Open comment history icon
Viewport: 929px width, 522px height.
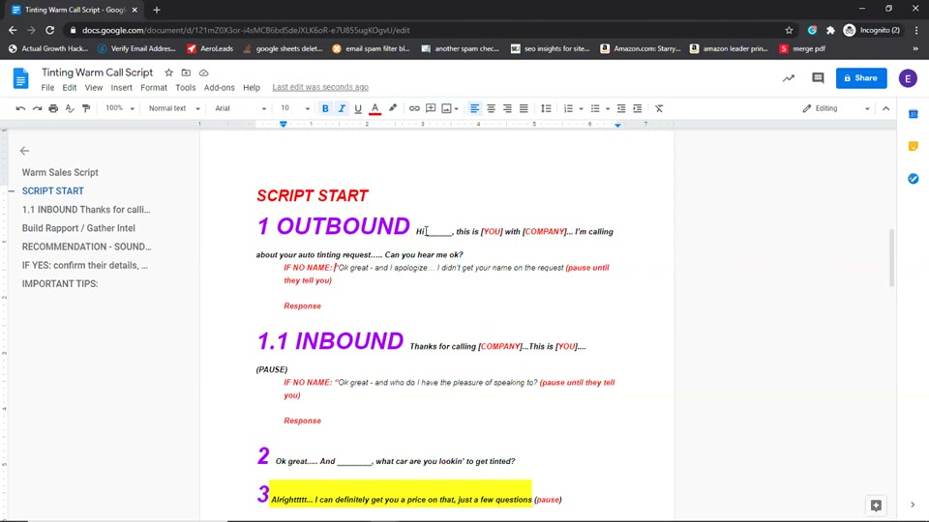click(818, 78)
